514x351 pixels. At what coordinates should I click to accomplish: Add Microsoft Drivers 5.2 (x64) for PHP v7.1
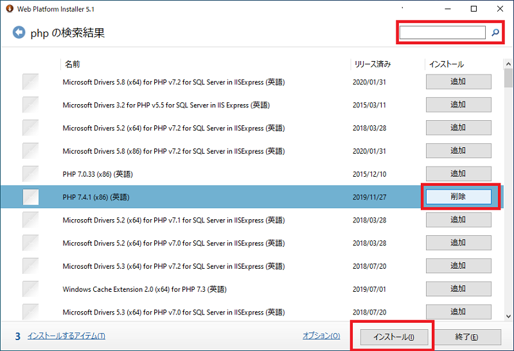(x=458, y=220)
